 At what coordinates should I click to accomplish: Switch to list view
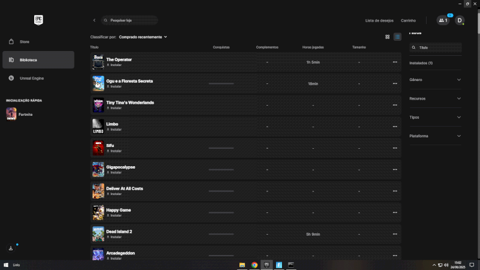397,37
